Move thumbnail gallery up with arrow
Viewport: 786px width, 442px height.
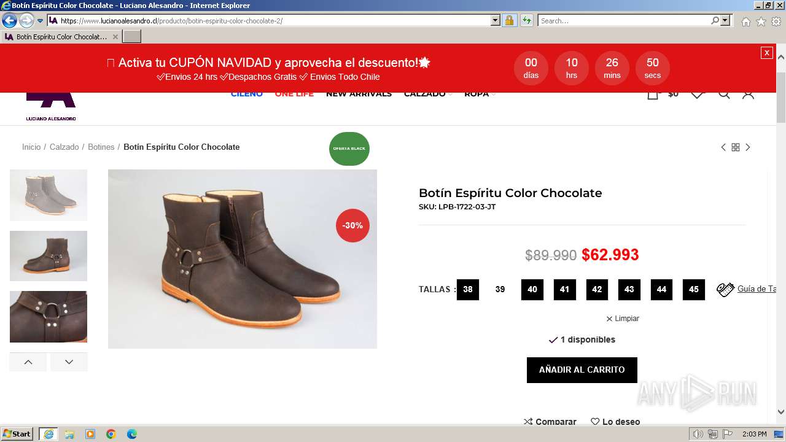tap(28, 362)
